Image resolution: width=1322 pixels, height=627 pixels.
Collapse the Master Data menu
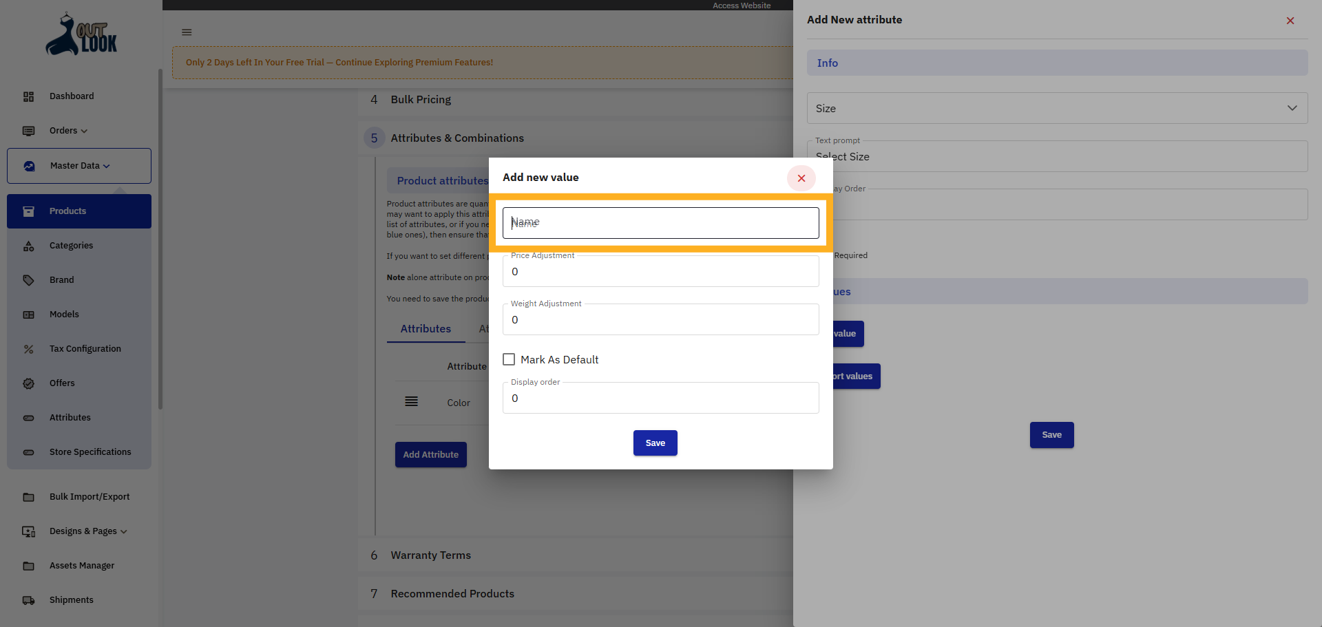78,165
